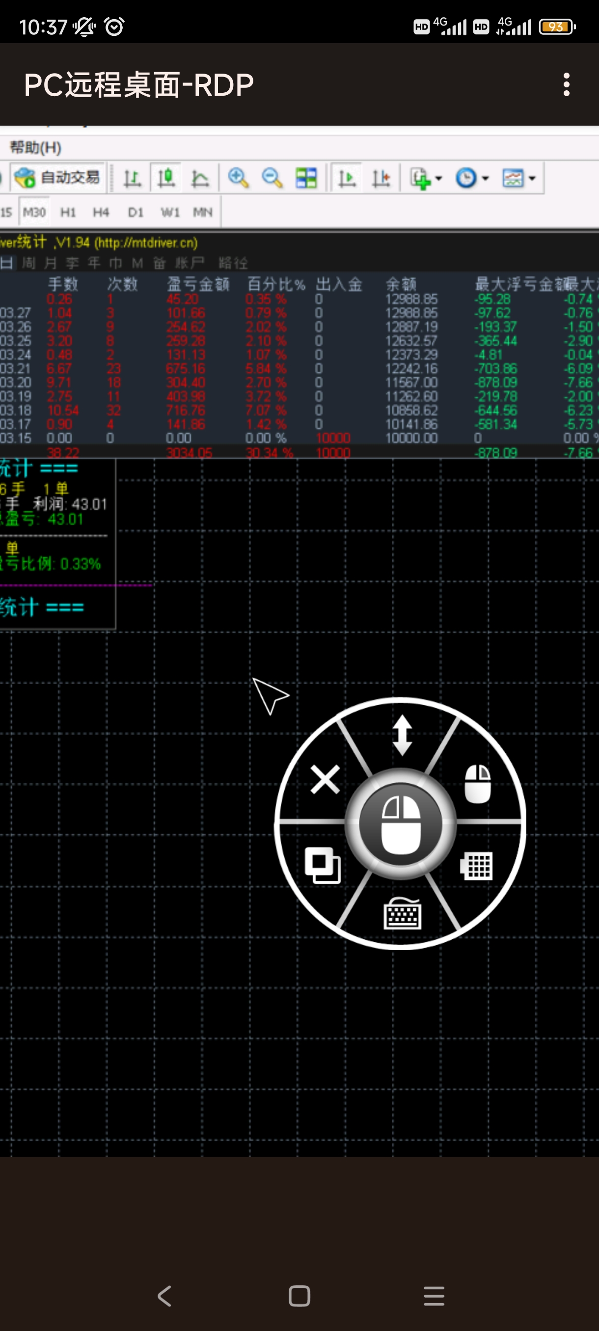The height and width of the screenshot is (1331, 599).
Task: Switch to H1 timeframe
Action: pos(68,213)
